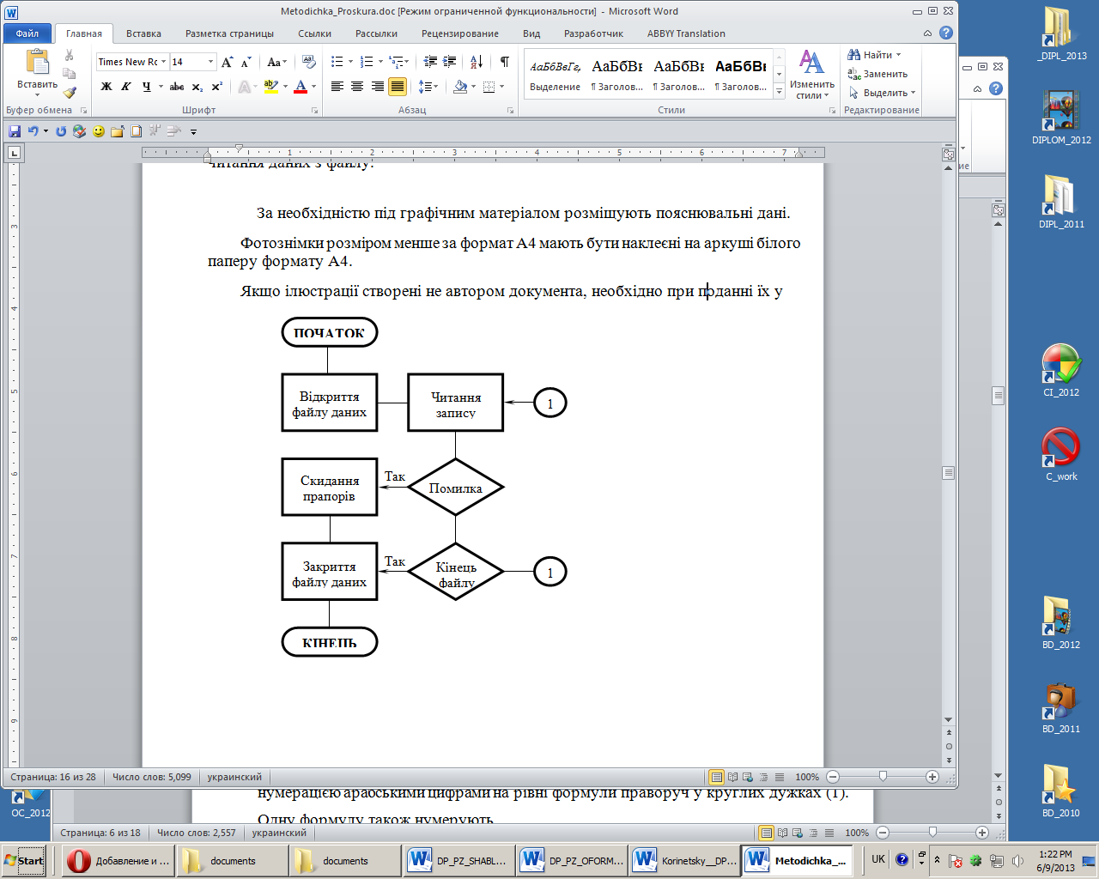Switch to the ABBYY Translation tab
The height and width of the screenshot is (879, 1099).
(x=686, y=33)
